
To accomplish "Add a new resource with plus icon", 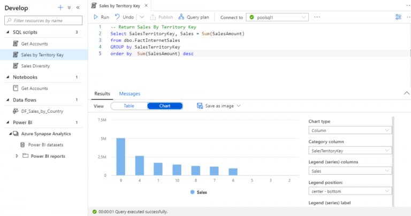I will tap(60, 7).
